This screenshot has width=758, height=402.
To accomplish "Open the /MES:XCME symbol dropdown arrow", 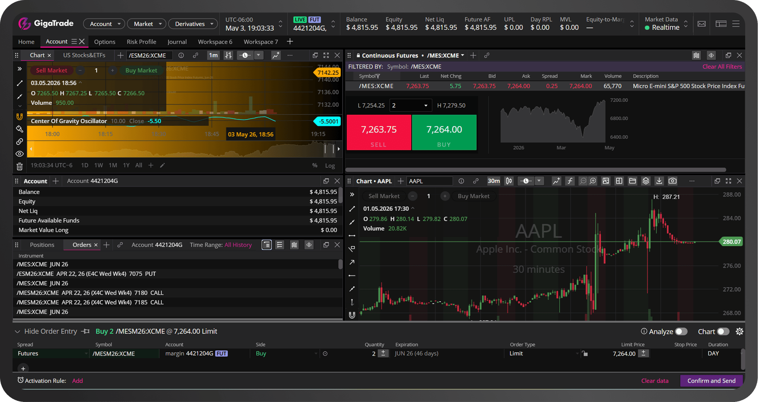I will pyautogui.click(x=462, y=55).
